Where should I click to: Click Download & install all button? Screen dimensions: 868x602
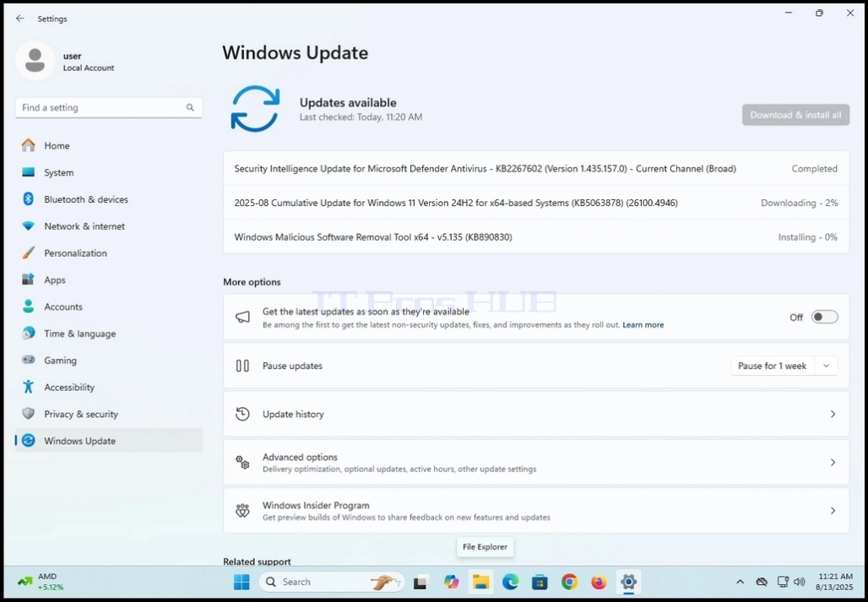tap(795, 115)
